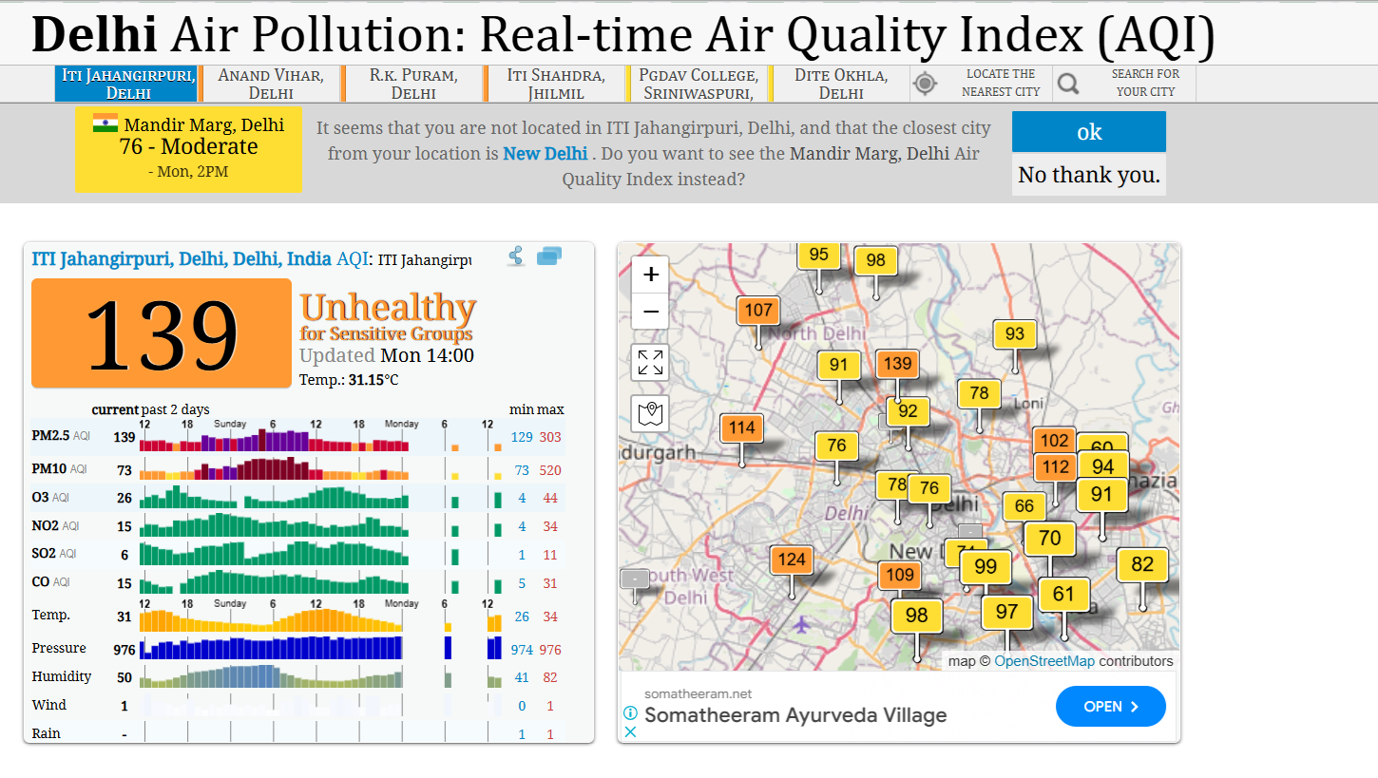Click the share icon in the AQI widget

pos(516,256)
